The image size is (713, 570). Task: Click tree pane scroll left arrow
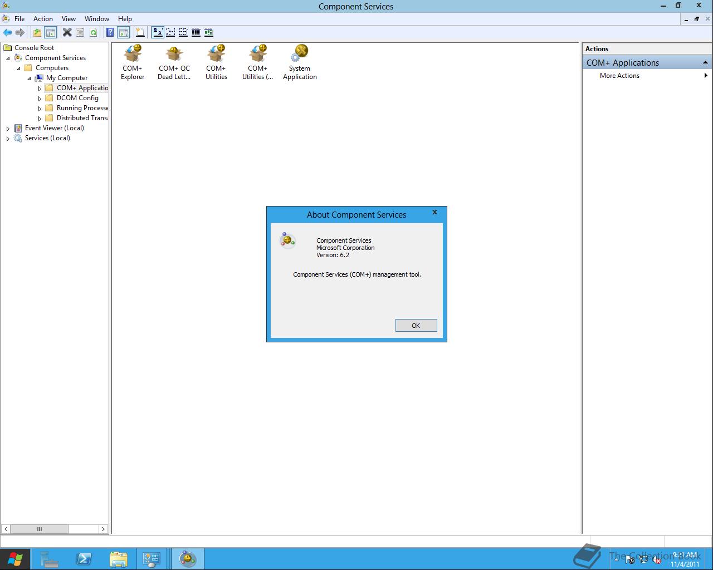(6, 529)
